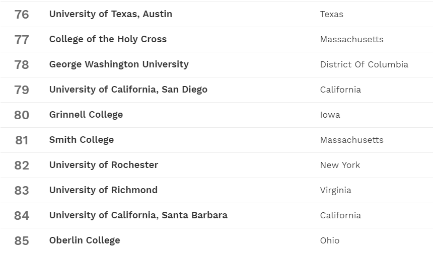Open University of California, Santa Barbara
Screen dimensions: 433x253
[x=138, y=215]
